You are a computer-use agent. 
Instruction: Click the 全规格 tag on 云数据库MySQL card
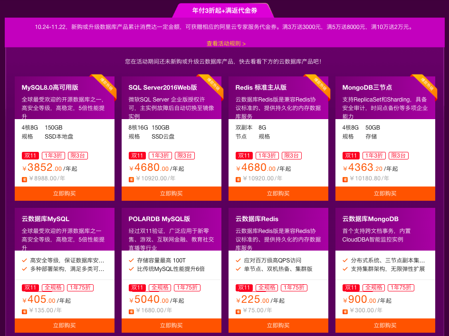pyautogui.click(x=53, y=288)
